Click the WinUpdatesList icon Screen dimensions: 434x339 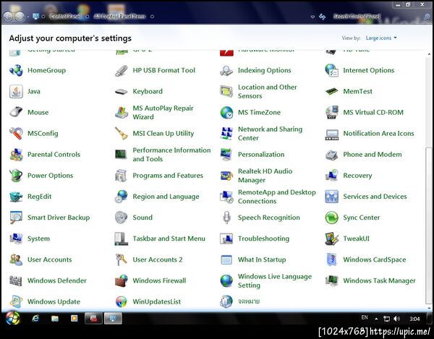coord(122,301)
